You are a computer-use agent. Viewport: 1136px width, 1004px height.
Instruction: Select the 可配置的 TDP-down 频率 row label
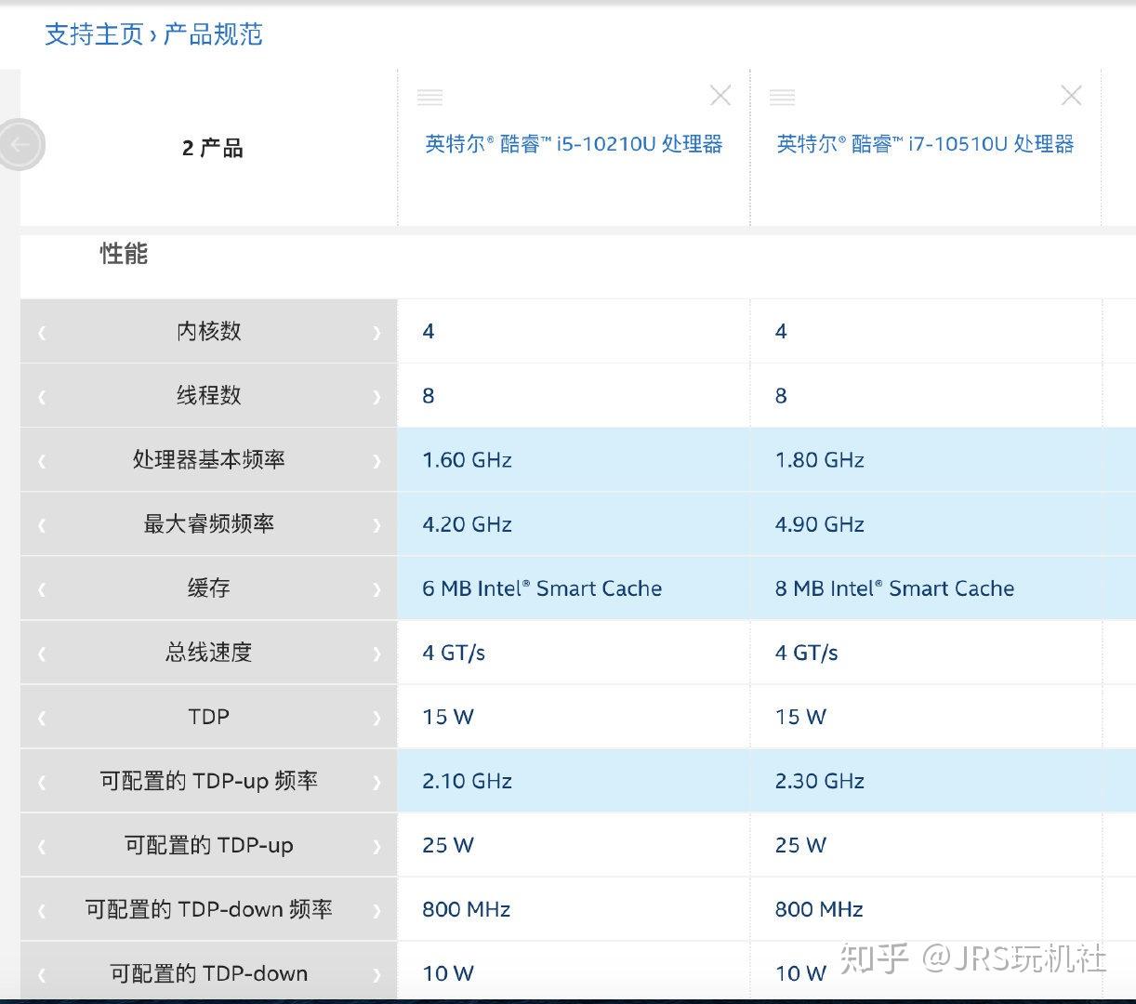[208, 909]
